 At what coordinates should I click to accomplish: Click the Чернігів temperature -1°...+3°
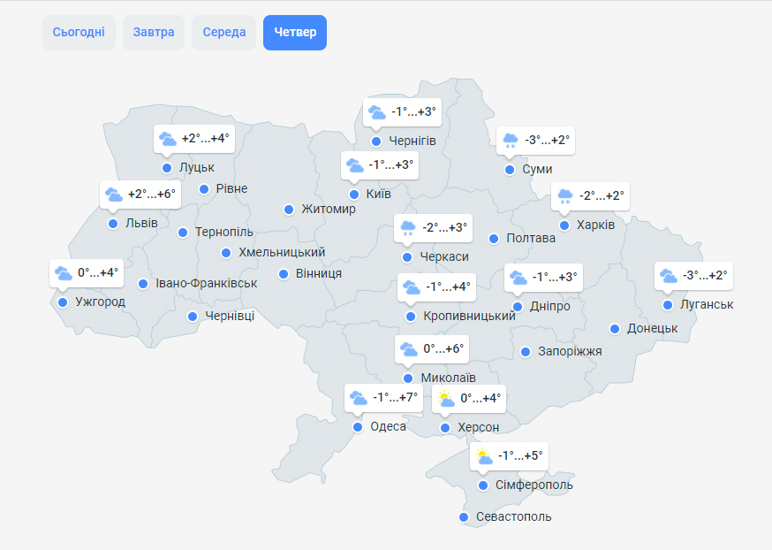coord(413,112)
